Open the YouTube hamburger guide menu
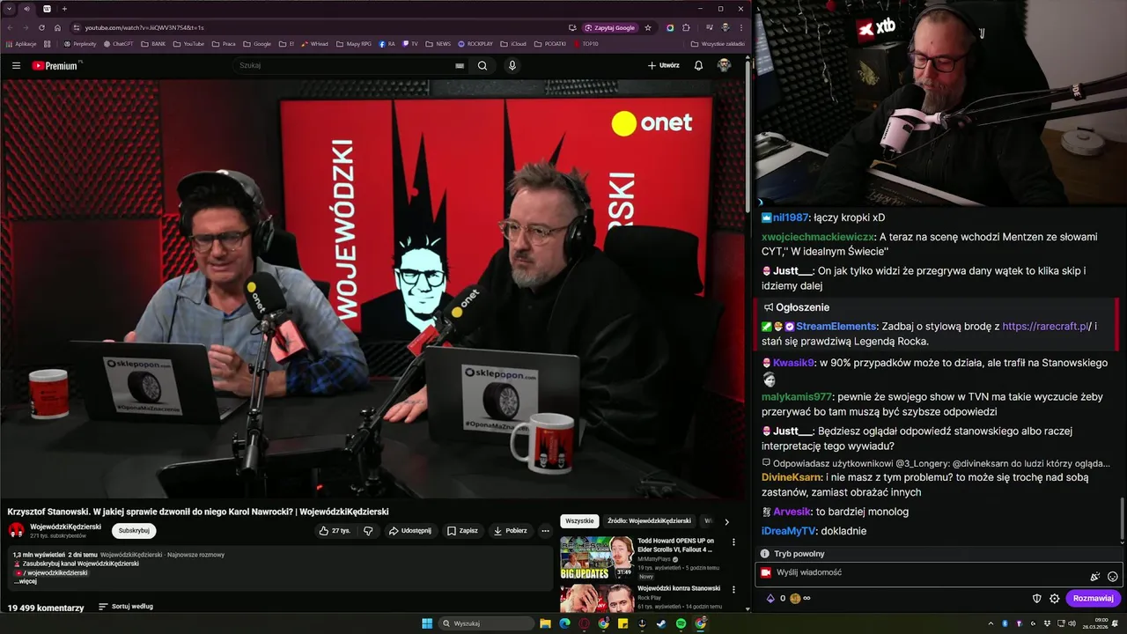This screenshot has width=1127, height=634. coord(16,65)
